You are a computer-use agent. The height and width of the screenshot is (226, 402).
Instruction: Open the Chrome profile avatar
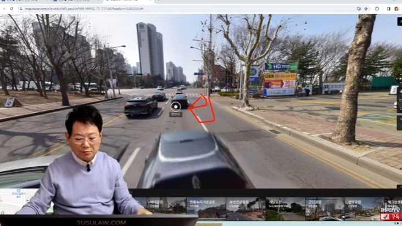(397, 9)
